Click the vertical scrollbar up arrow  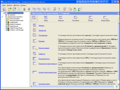pos(118,23)
